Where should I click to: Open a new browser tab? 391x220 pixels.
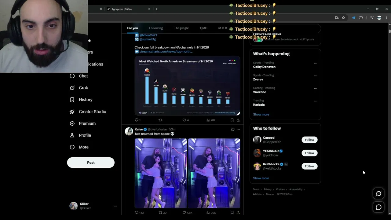(157, 9)
